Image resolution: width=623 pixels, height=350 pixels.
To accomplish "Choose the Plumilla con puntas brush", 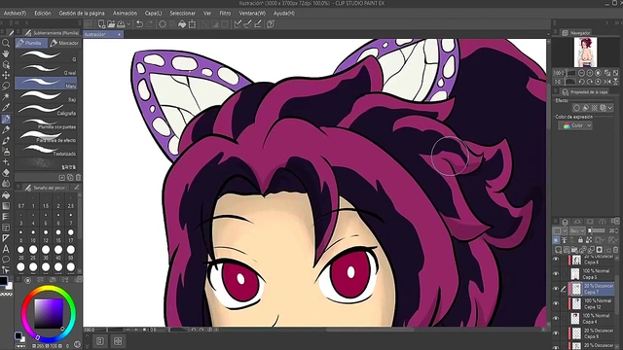I will (x=46, y=124).
